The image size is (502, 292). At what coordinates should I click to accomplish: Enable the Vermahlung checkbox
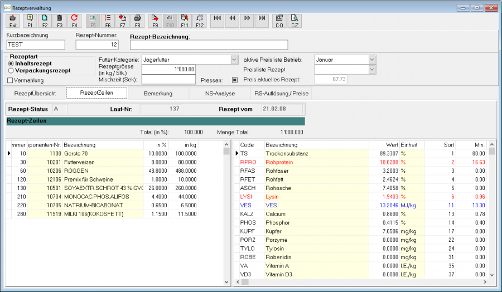(10, 80)
